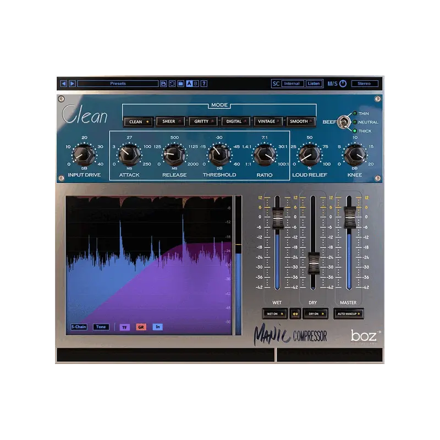Click the WET fader handle
Image resolution: width=440 pixels, height=440 pixels.
(x=278, y=218)
